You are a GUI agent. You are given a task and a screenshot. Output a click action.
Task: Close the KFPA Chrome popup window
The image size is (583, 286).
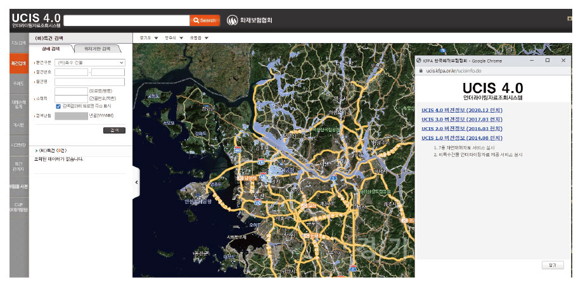point(563,60)
